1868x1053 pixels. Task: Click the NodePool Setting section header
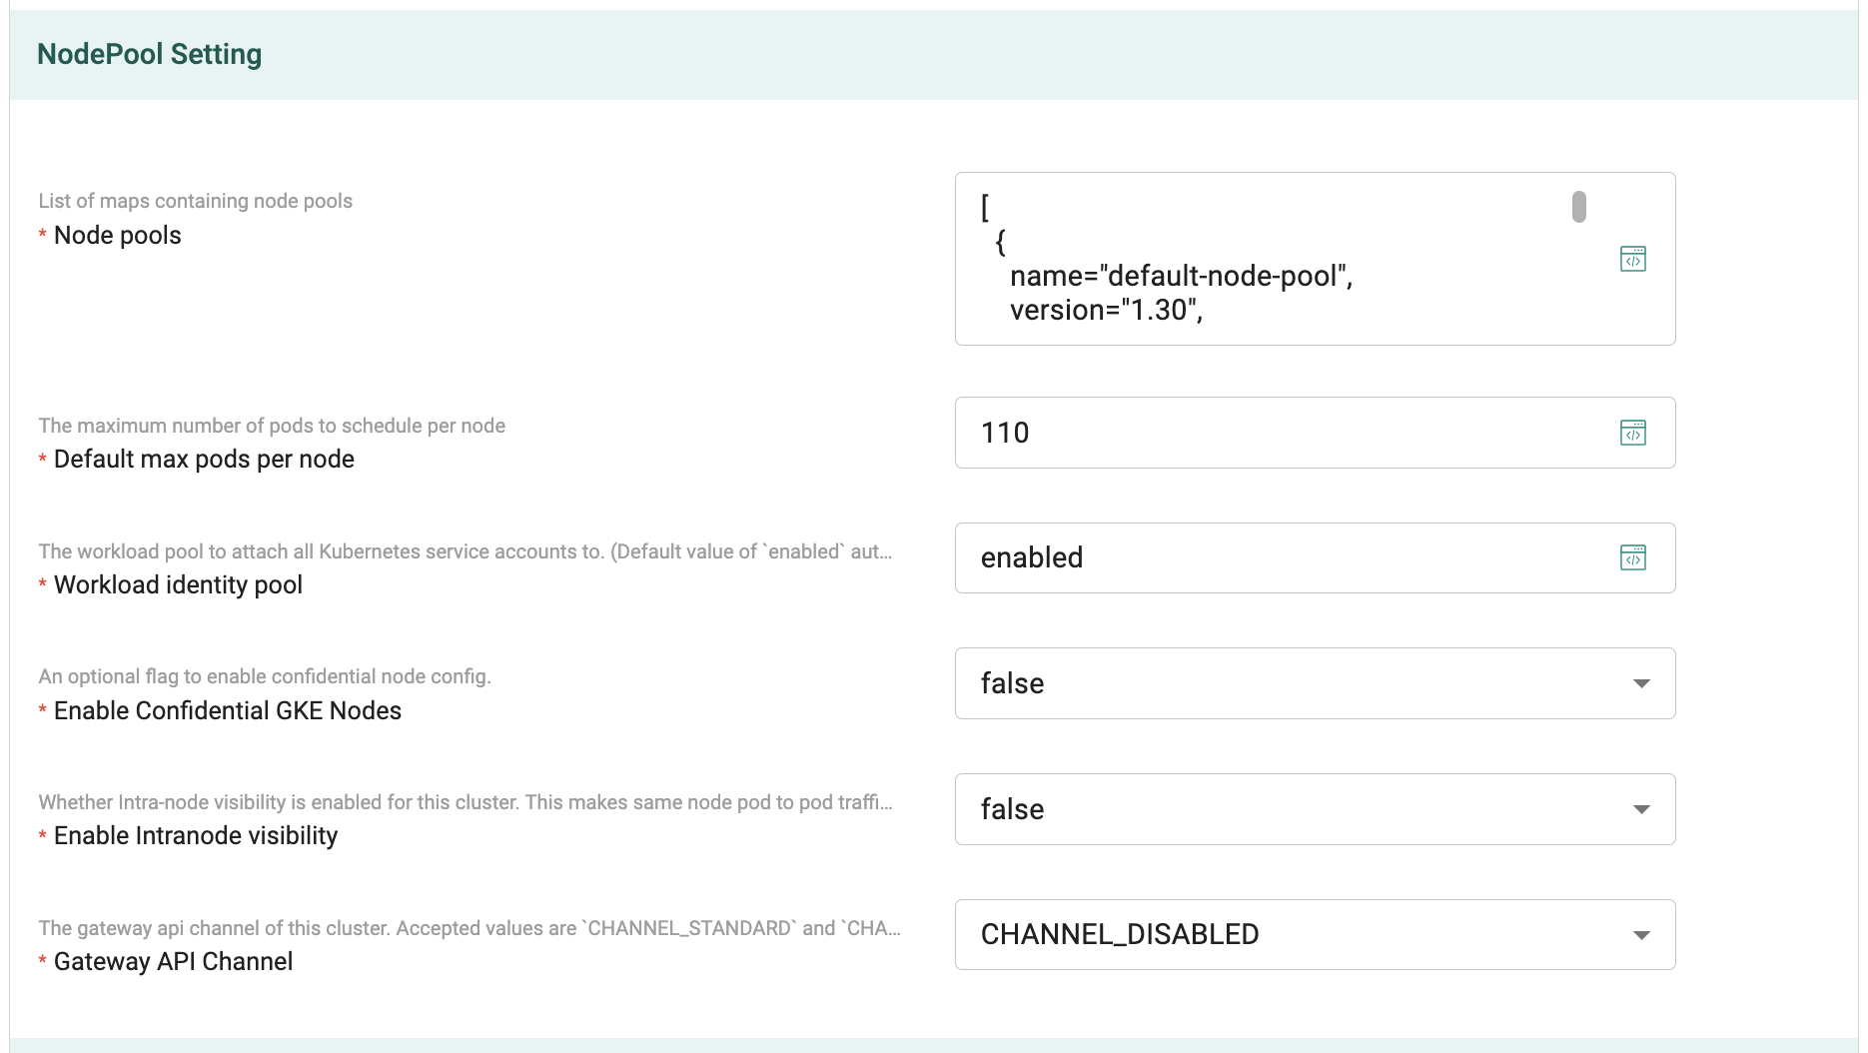[933, 55]
